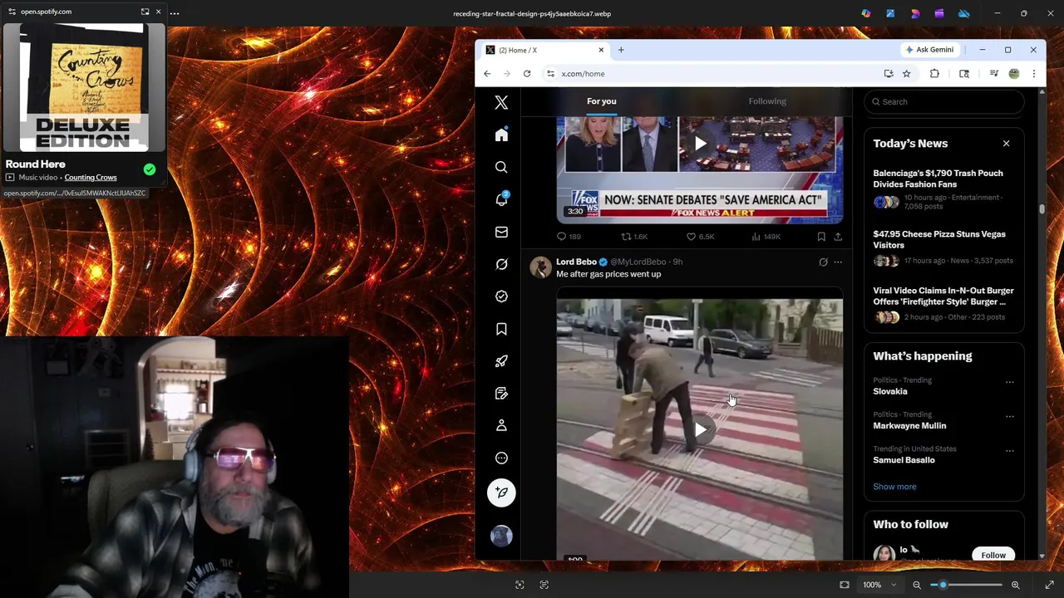Zoom in in the photo viewer
Screen dimensions: 1064x598
tap(1015, 585)
